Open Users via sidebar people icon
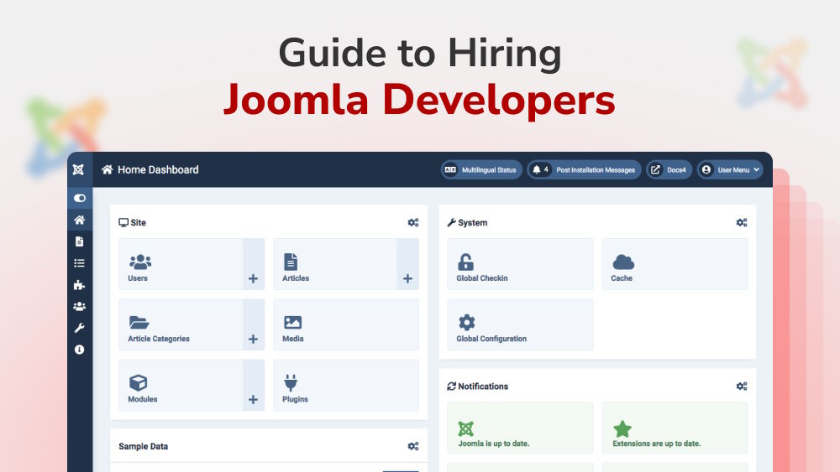This screenshot has width=840, height=472. (79, 306)
